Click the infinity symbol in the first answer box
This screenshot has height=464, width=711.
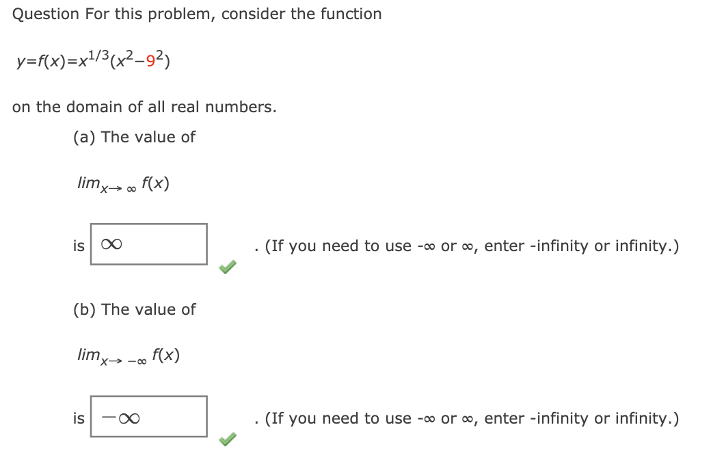pyautogui.click(x=111, y=245)
